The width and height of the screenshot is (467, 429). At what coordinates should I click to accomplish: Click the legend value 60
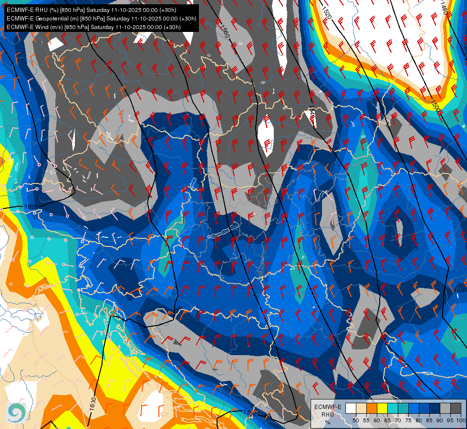(377, 420)
